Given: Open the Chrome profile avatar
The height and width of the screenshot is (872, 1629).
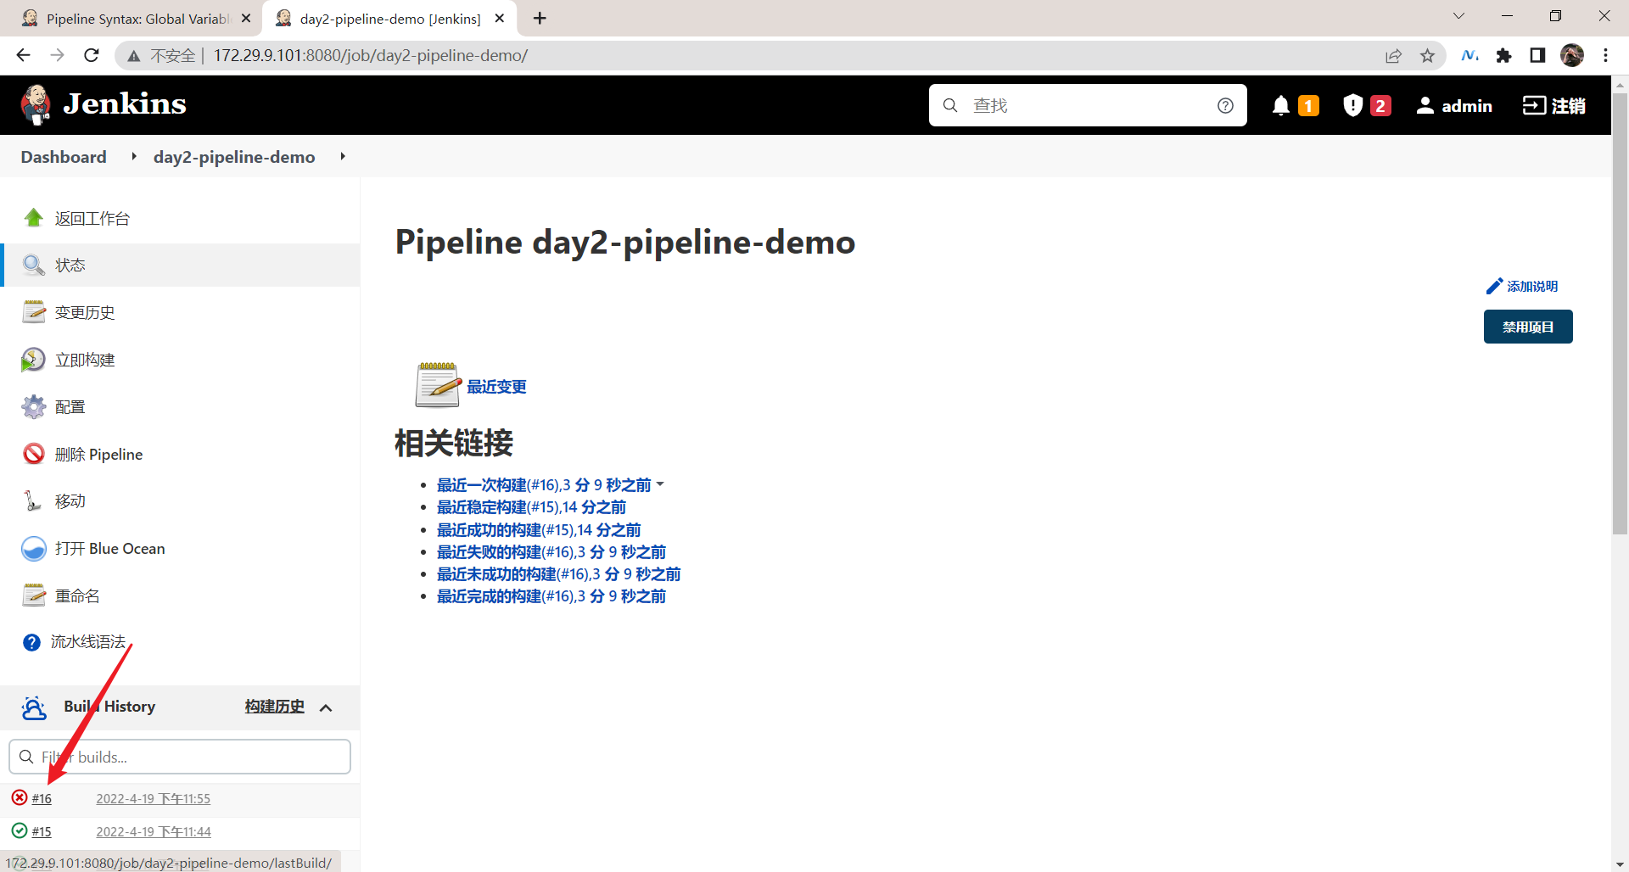Looking at the screenshot, I should click(x=1572, y=55).
